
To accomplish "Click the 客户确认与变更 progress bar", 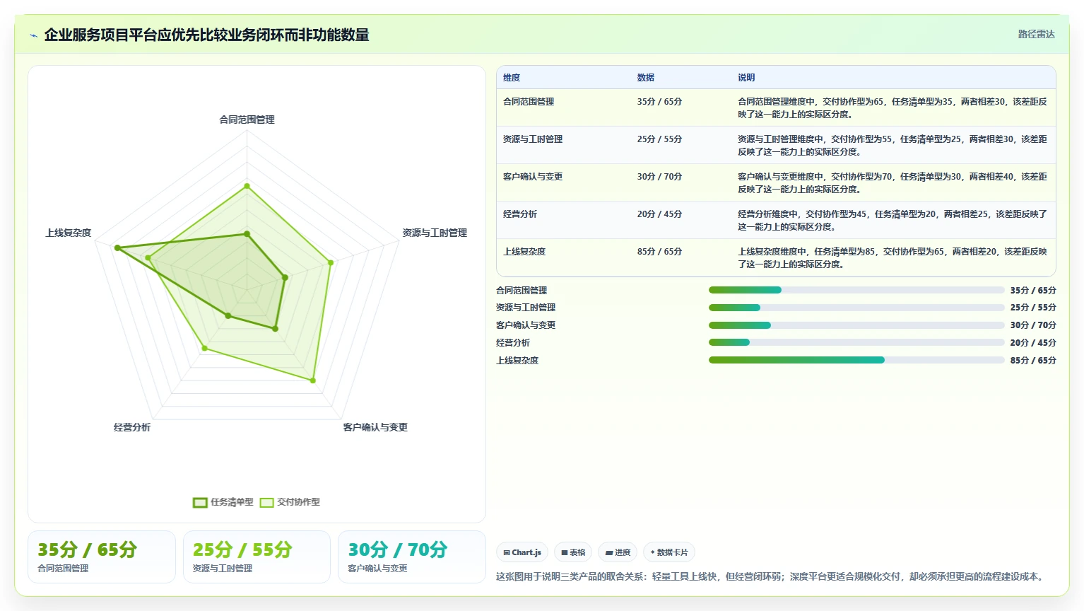I will (x=856, y=325).
